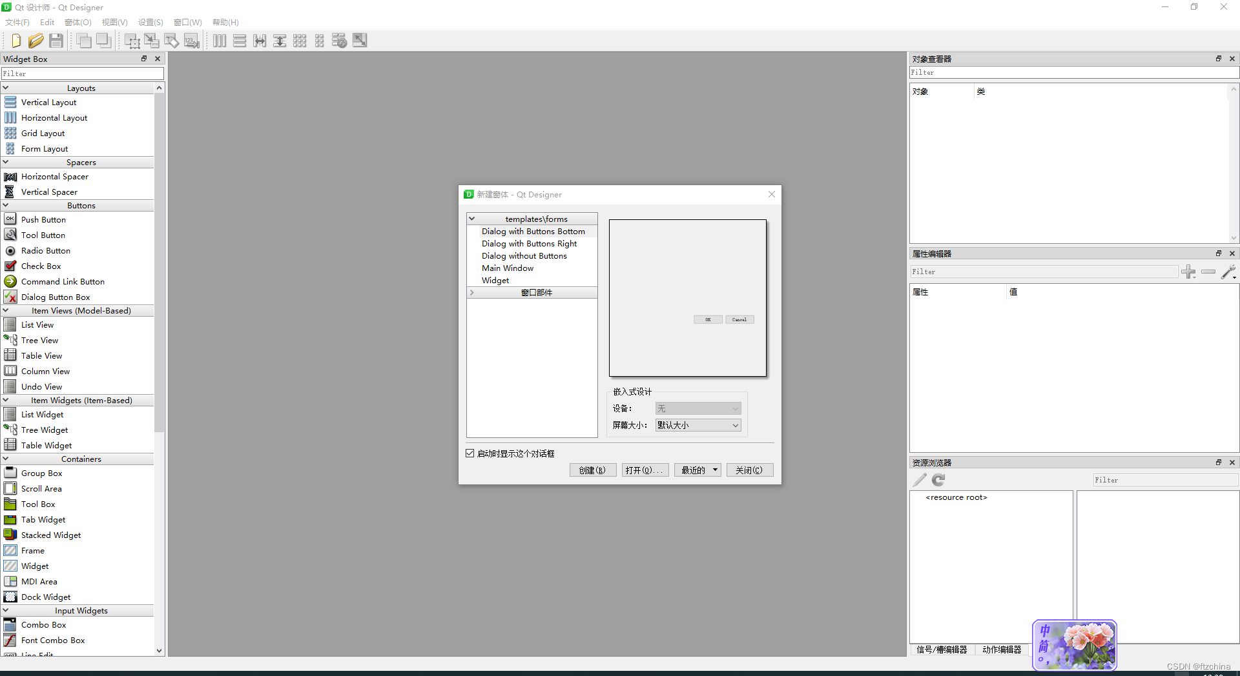
Task: Click the Lay Out in Form icon
Action: tap(320, 41)
